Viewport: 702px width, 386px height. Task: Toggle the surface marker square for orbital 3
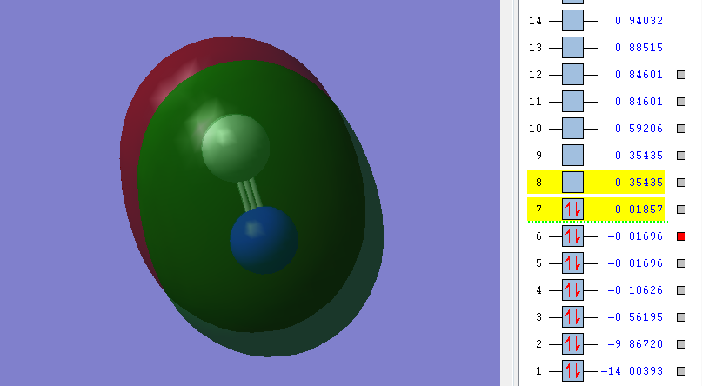click(681, 317)
